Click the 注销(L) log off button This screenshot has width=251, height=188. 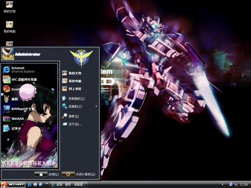[x=47, y=174]
